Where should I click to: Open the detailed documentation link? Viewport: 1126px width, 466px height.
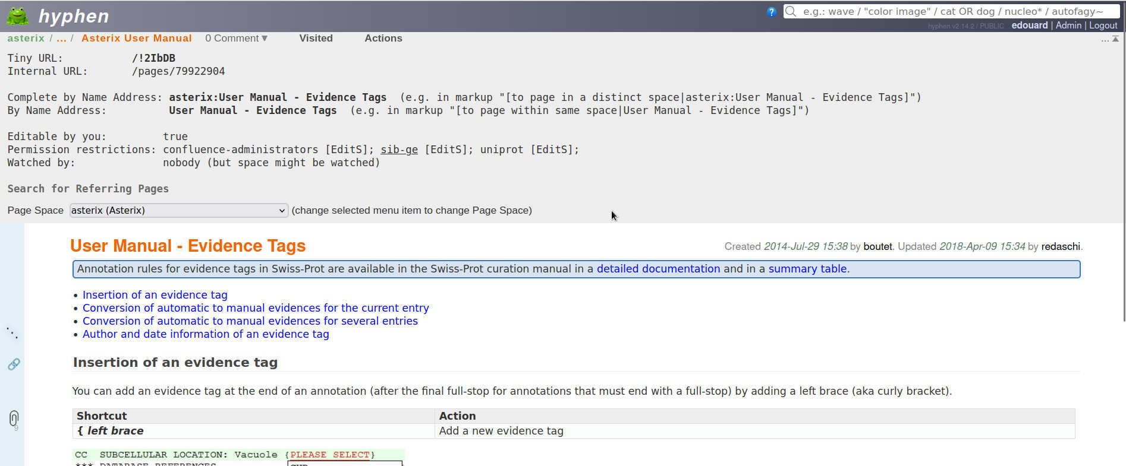[x=658, y=269]
